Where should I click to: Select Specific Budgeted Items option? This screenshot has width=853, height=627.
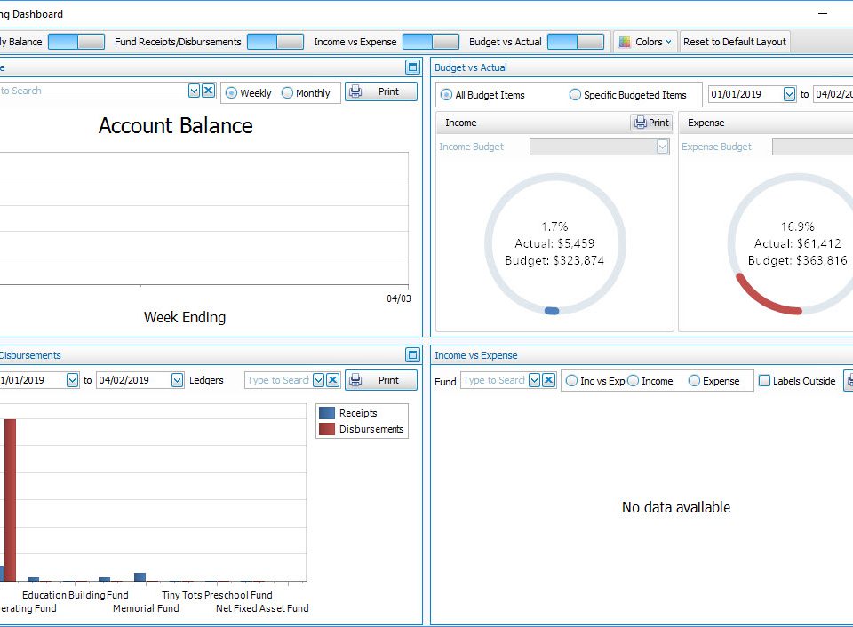point(575,95)
